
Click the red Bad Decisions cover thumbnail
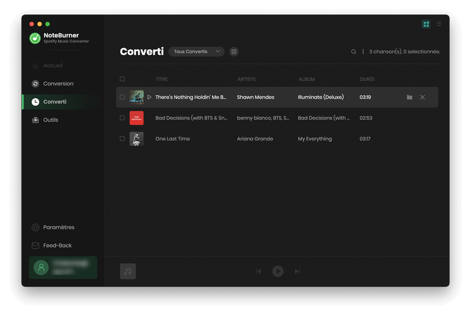click(x=137, y=118)
